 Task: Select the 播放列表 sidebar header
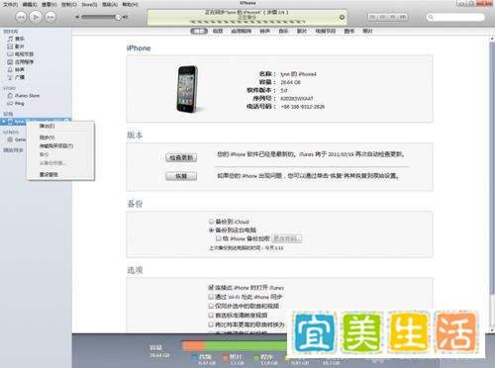[13, 150]
